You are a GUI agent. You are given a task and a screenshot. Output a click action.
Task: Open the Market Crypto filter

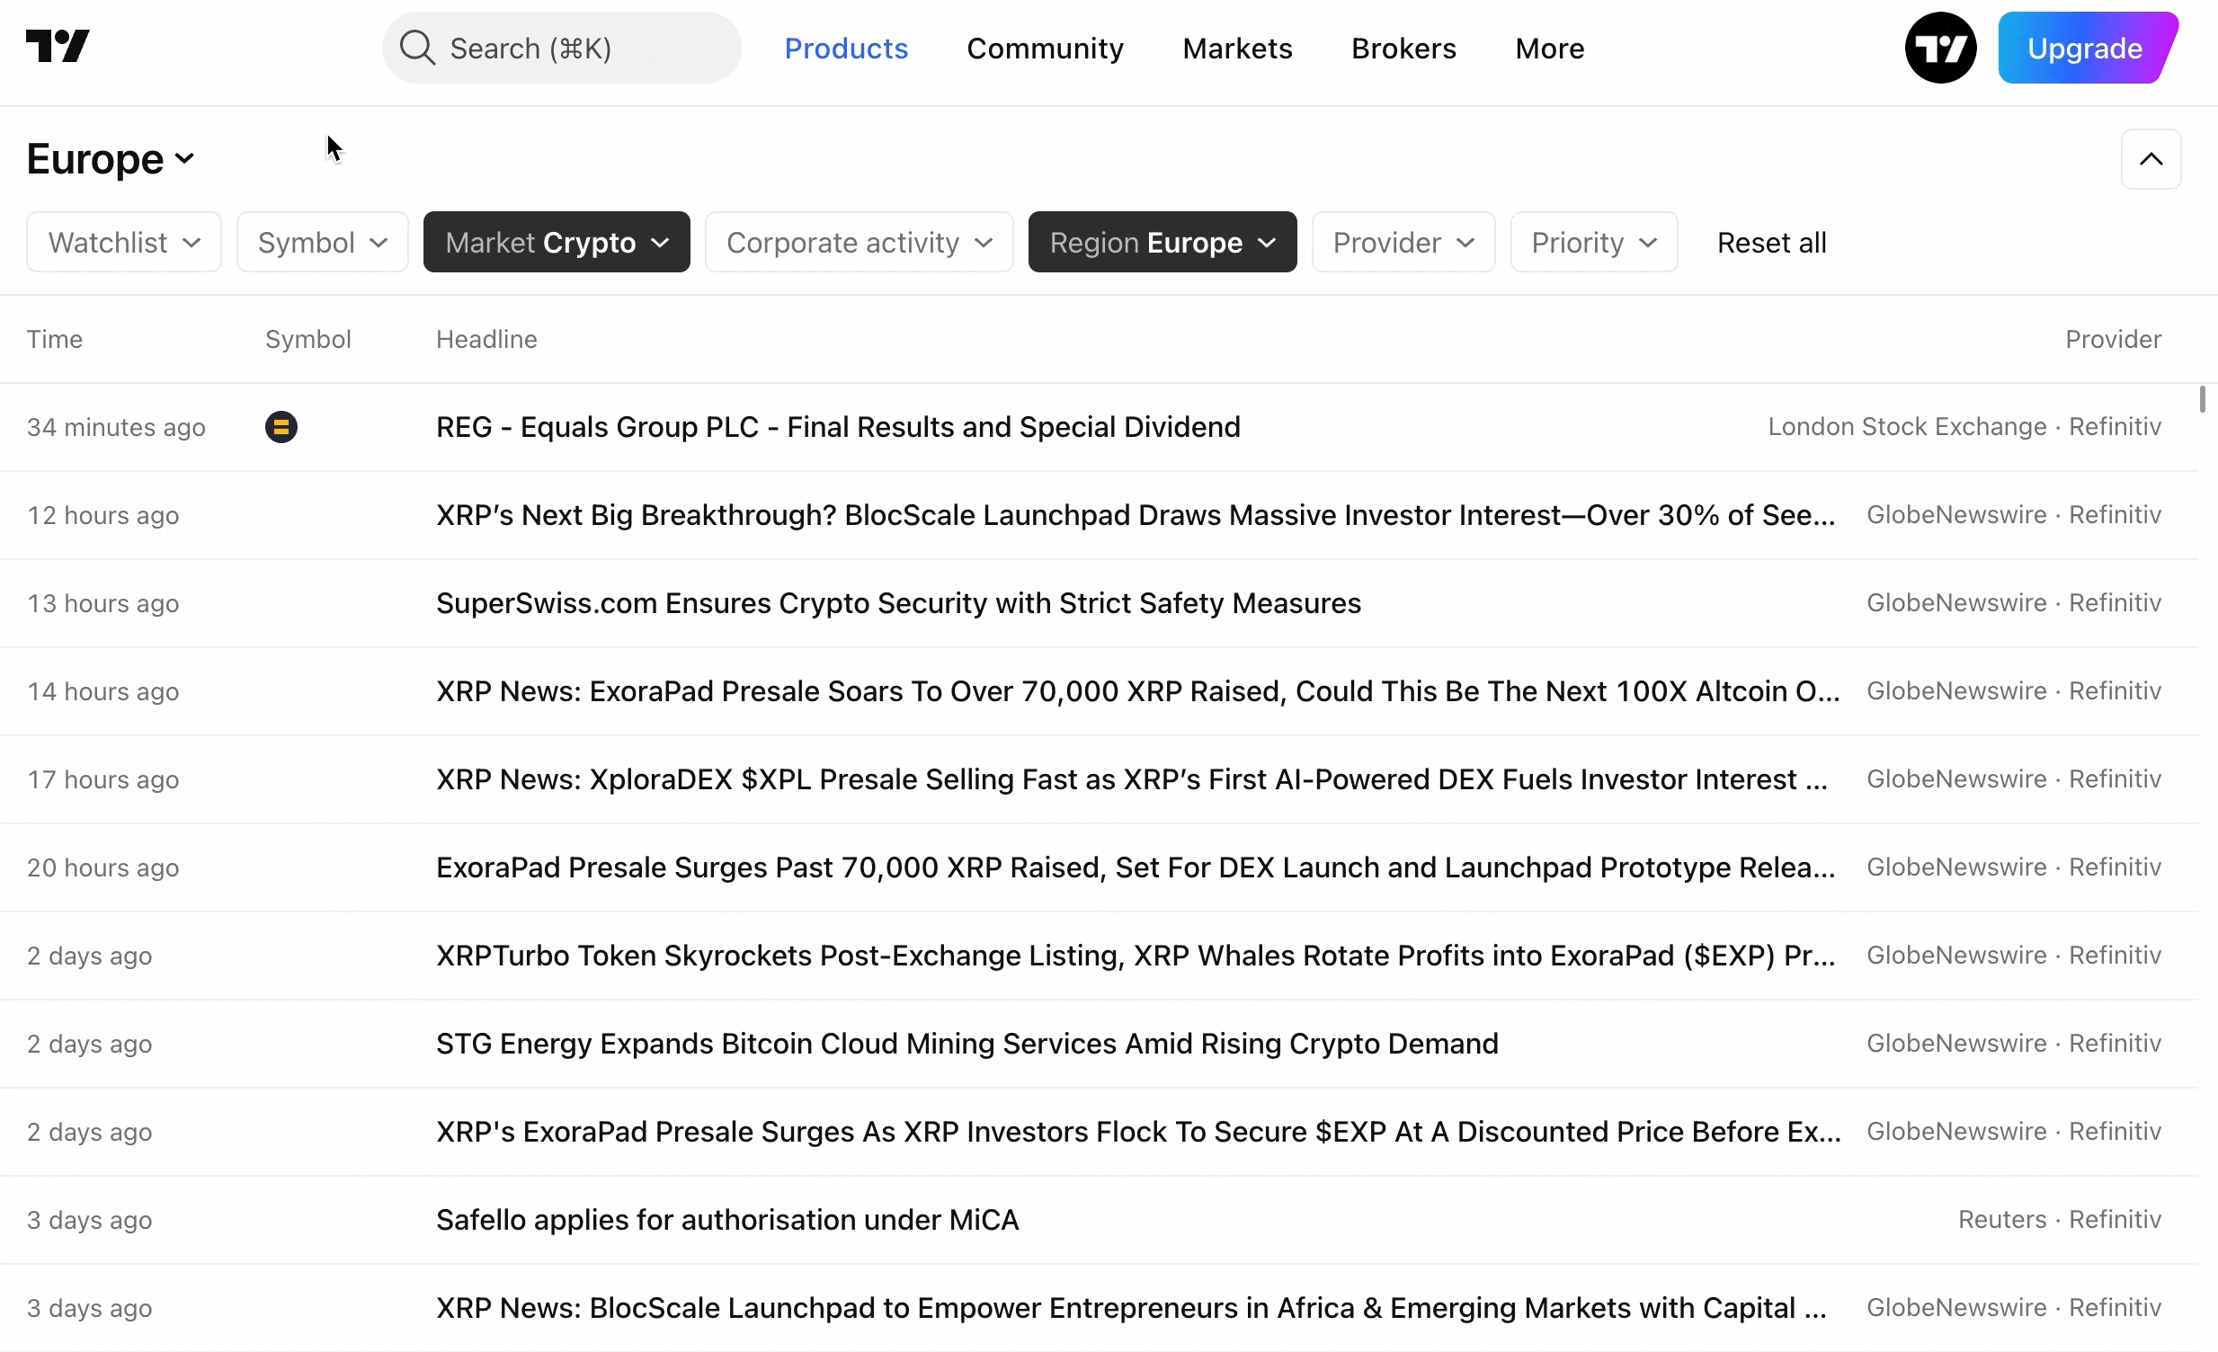(x=557, y=242)
